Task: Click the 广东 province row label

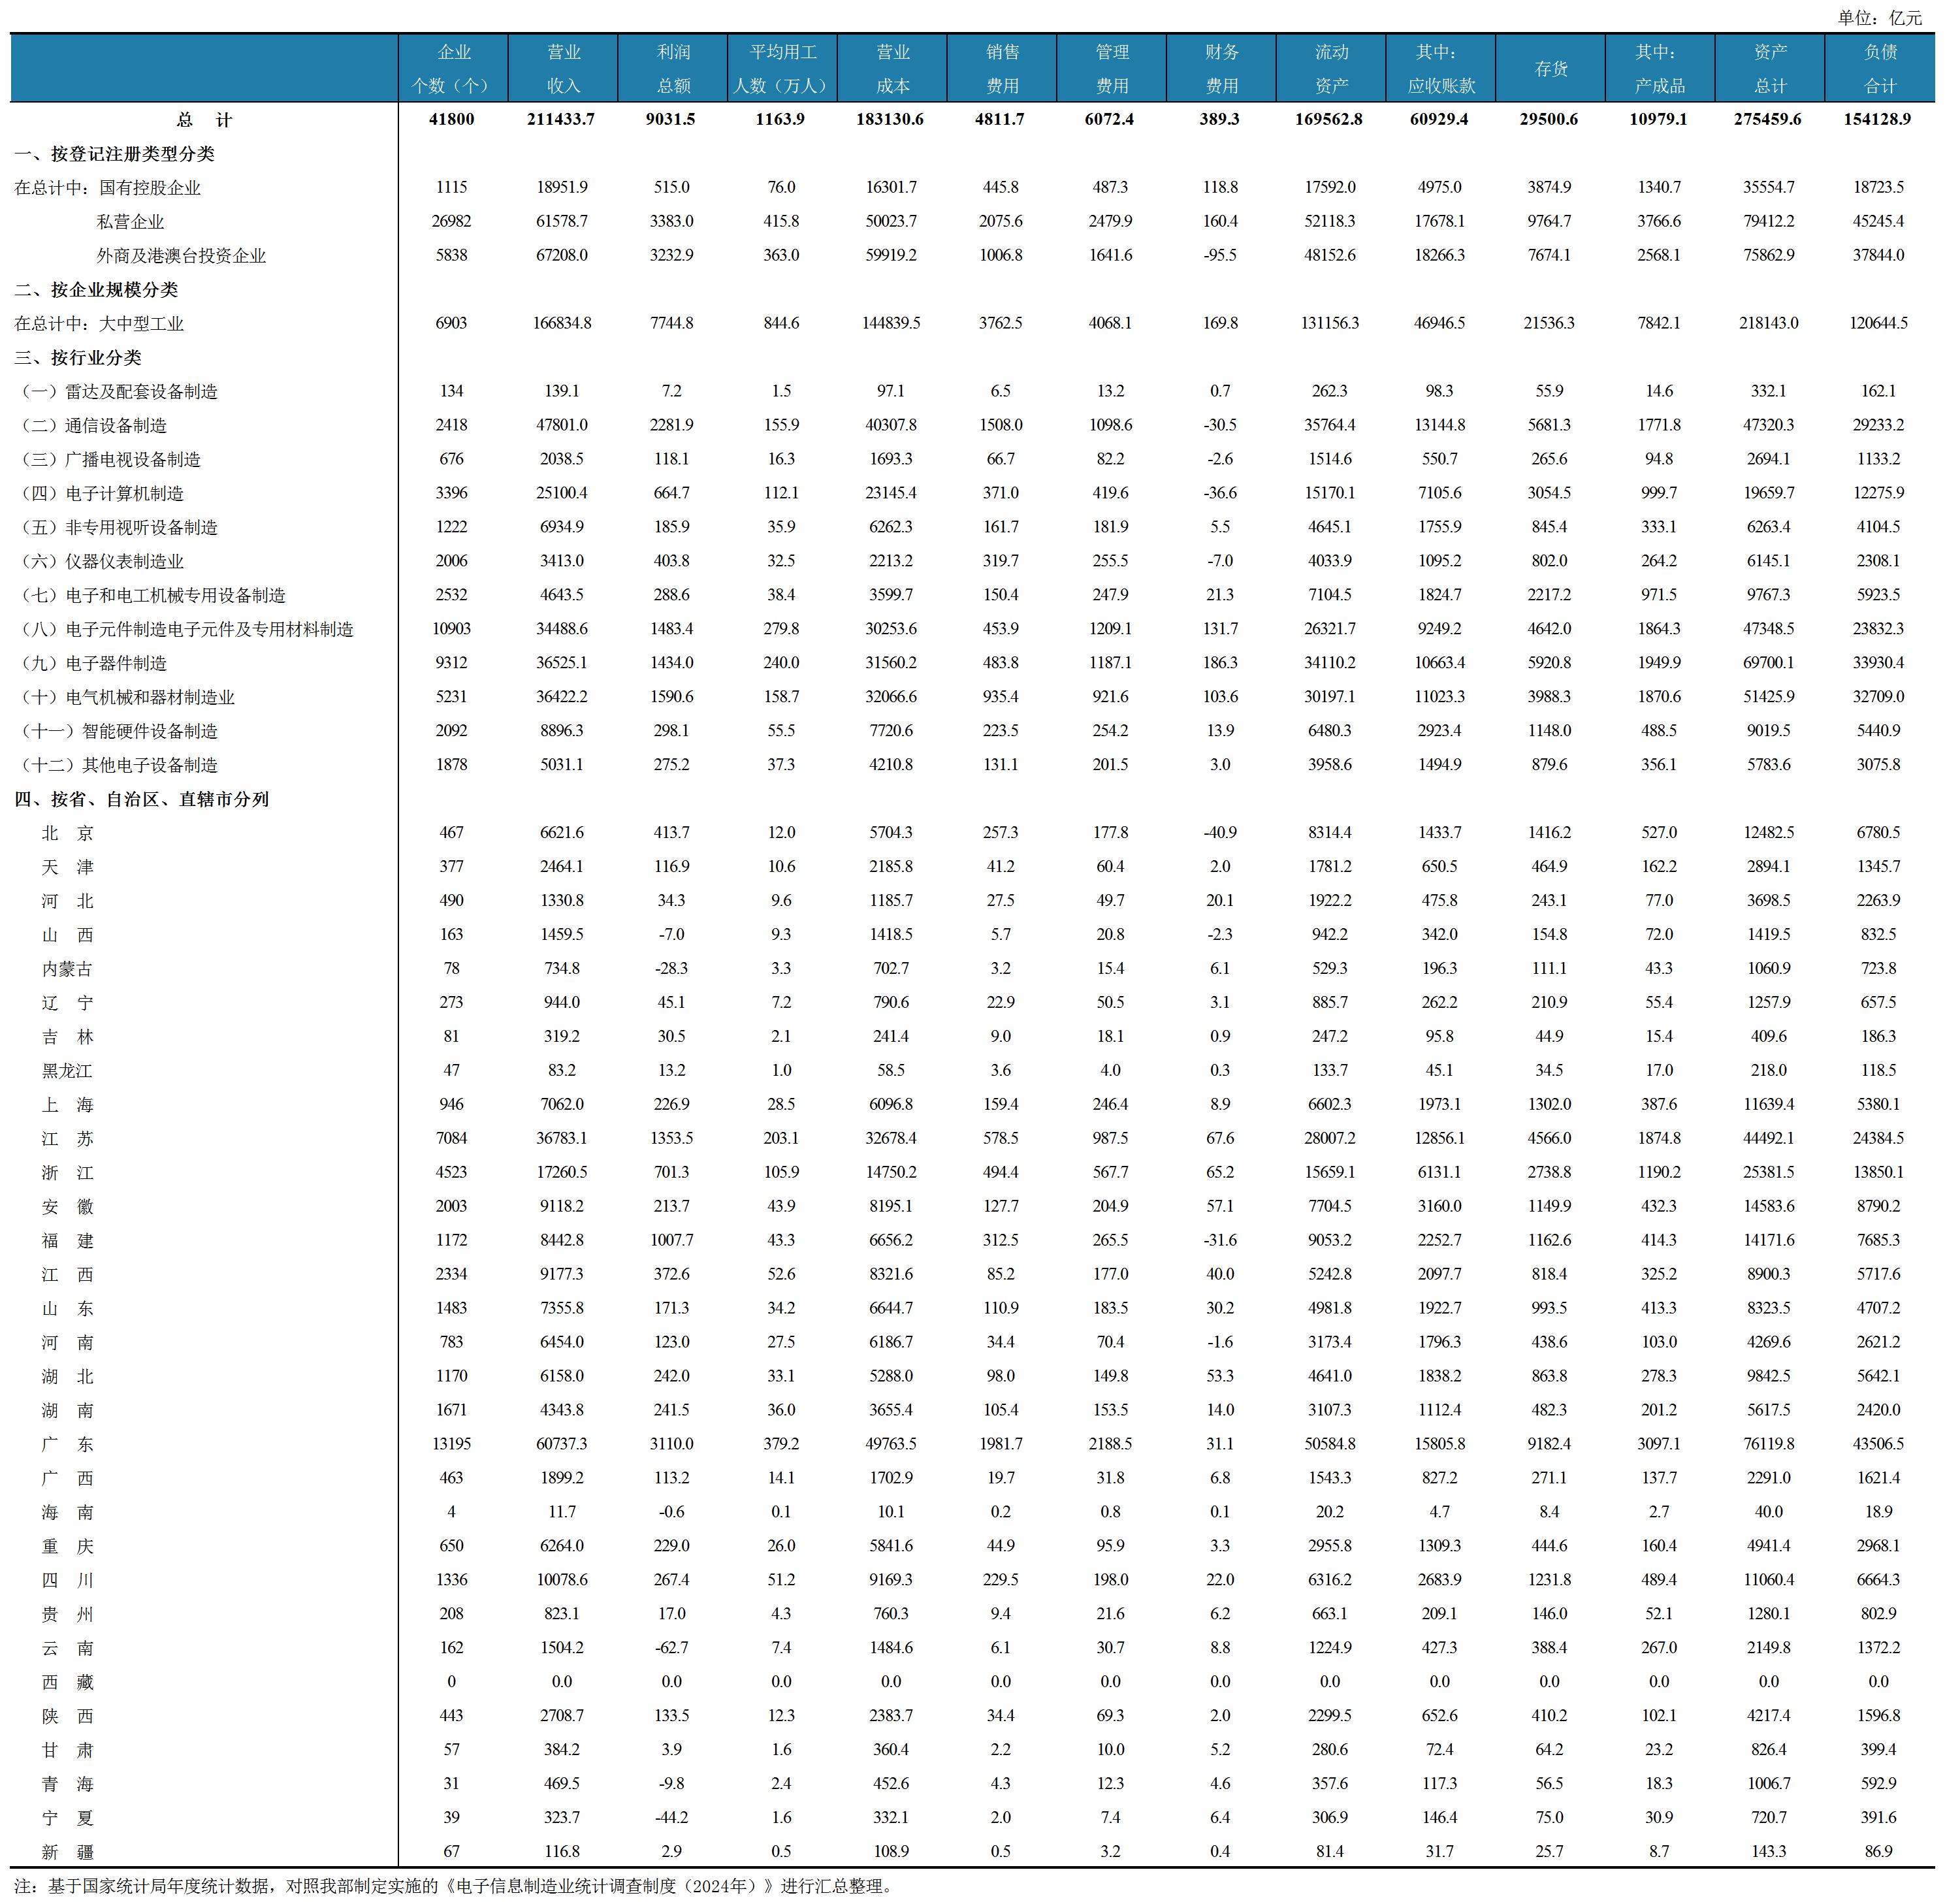Action: (x=67, y=1445)
